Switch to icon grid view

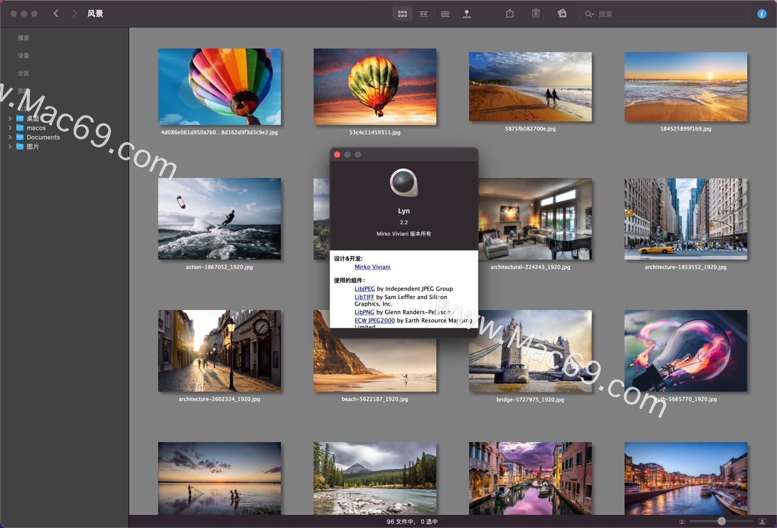pos(403,14)
